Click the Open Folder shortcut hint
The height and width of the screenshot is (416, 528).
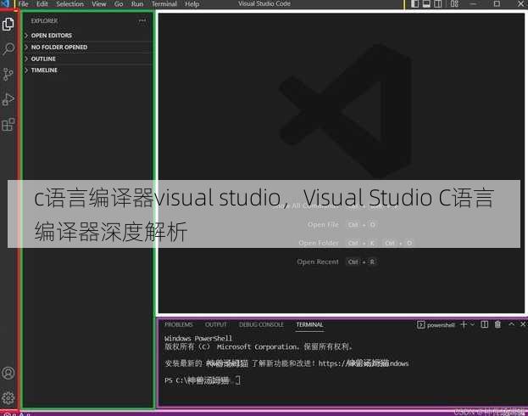pyautogui.click(x=356, y=243)
